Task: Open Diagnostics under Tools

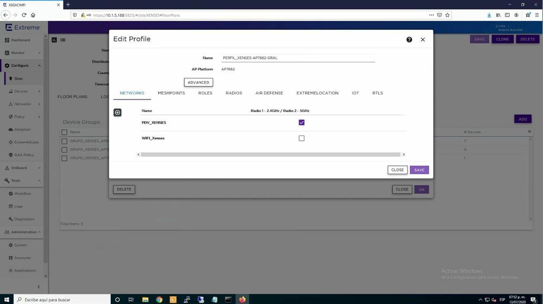Action: (24, 219)
